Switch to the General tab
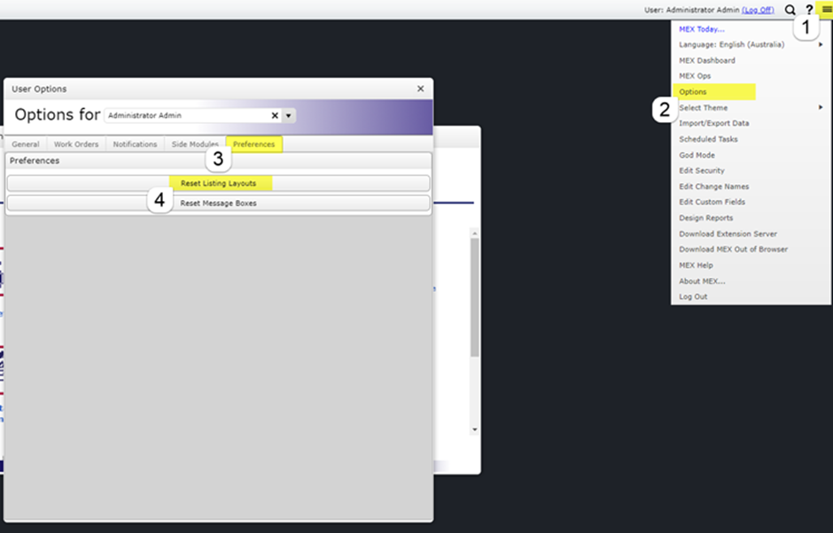 (26, 144)
